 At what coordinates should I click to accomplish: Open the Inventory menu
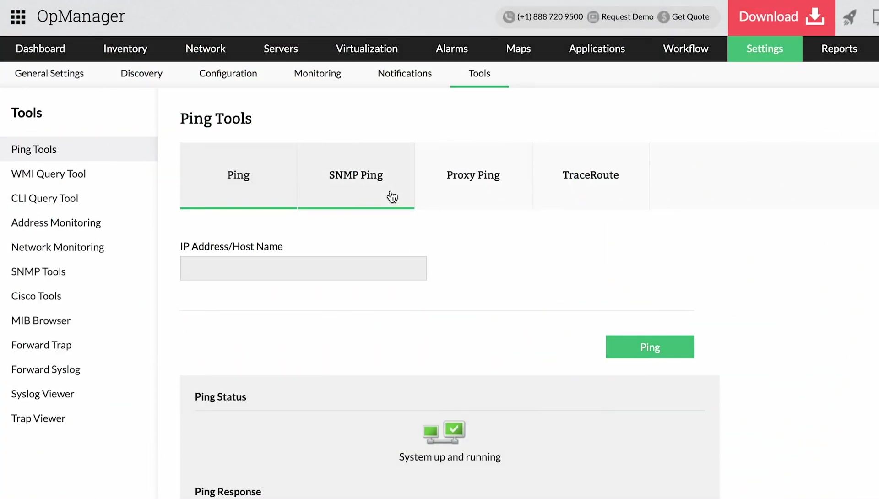[x=125, y=49]
